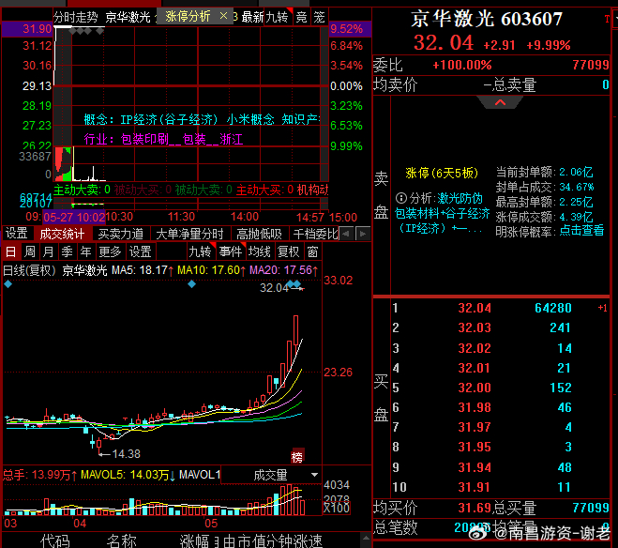
Task: Click 涨停(6天5板) label
Action: pyautogui.click(x=442, y=173)
